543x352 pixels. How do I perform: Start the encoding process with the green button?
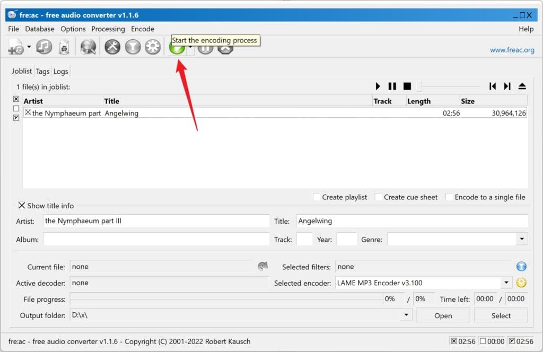[x=177, y=49]
